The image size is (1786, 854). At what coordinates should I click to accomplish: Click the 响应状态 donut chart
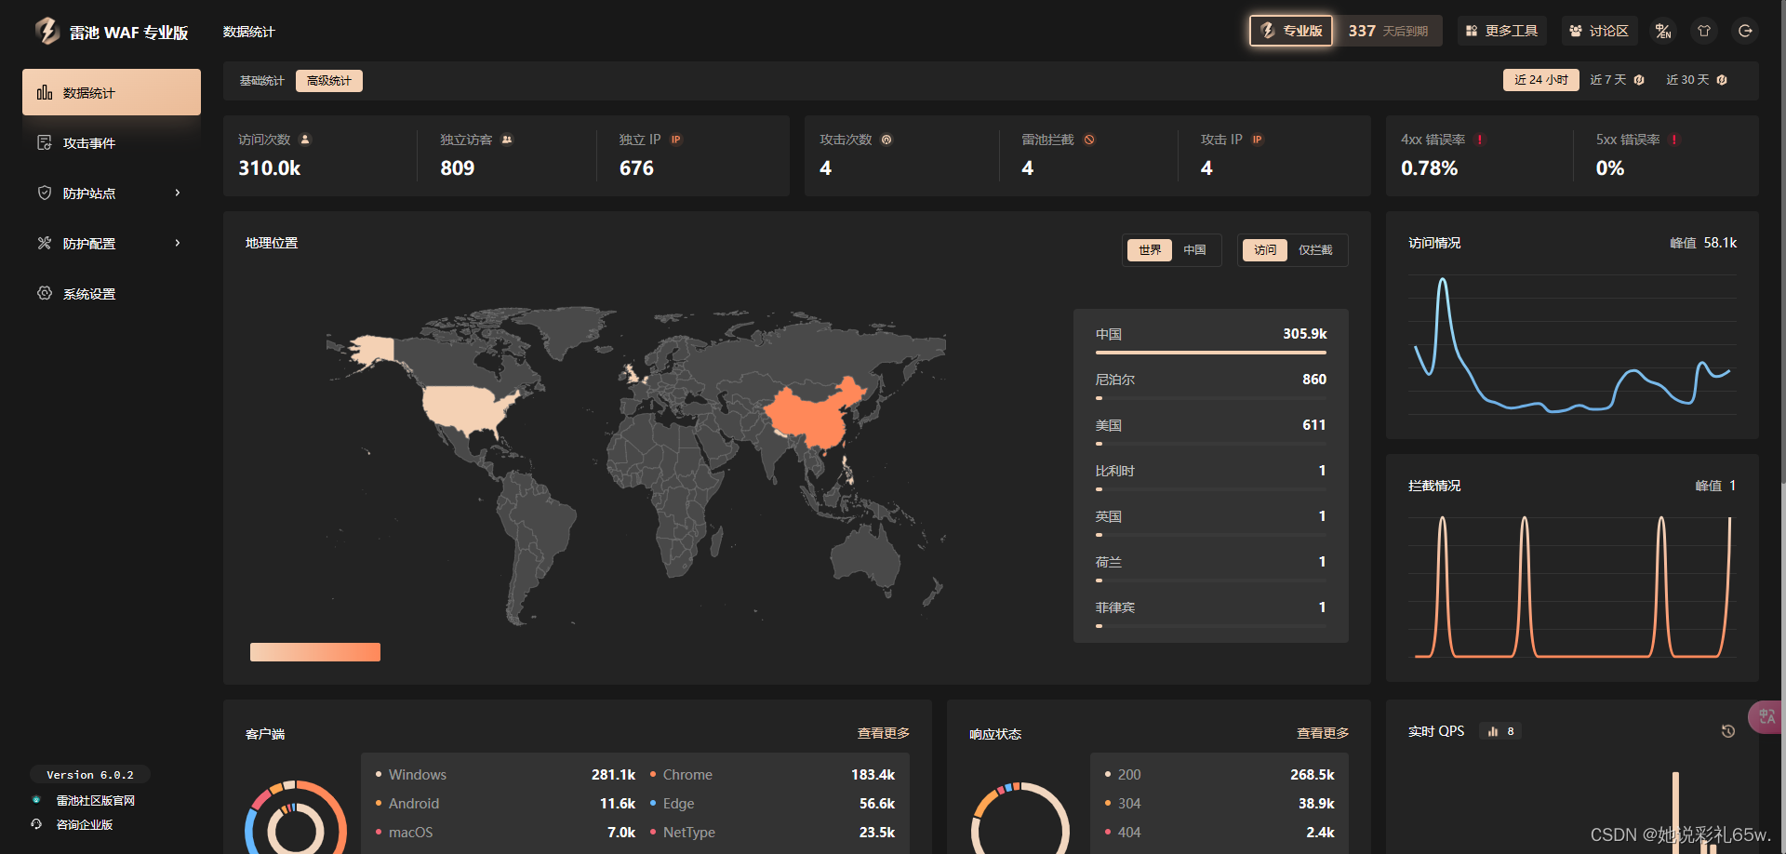[x=1020, y=829]
